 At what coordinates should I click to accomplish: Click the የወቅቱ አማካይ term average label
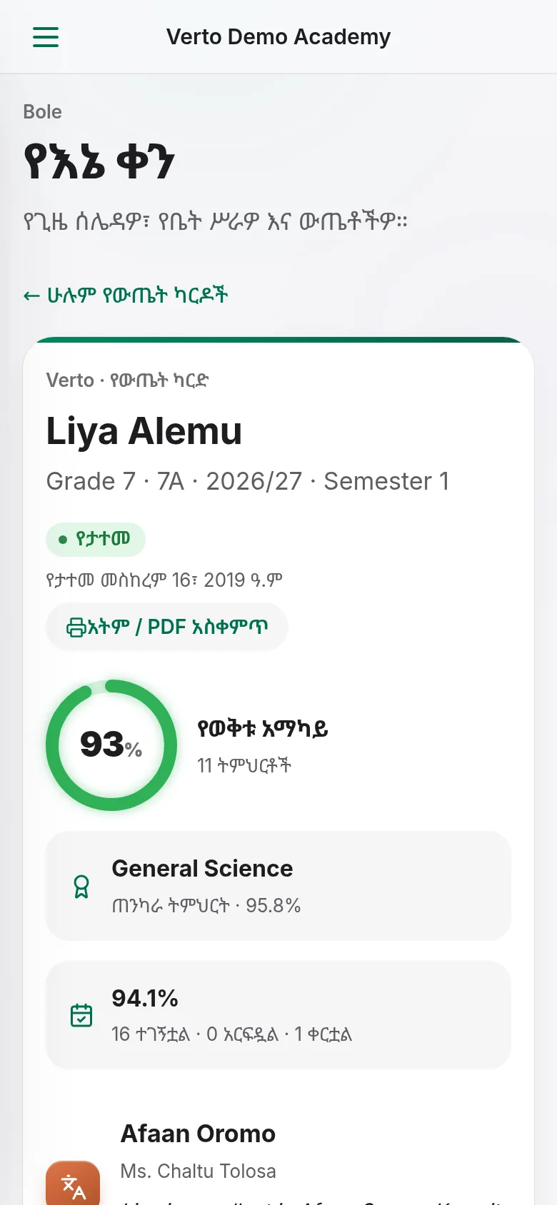(x=263, y=729)
